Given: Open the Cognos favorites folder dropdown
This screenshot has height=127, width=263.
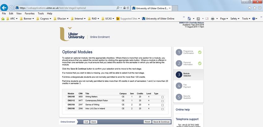Looking at the screenshot, I should pos(44,19).
